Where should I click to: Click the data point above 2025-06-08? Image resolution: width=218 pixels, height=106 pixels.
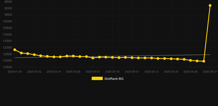[x=190, y=60]
